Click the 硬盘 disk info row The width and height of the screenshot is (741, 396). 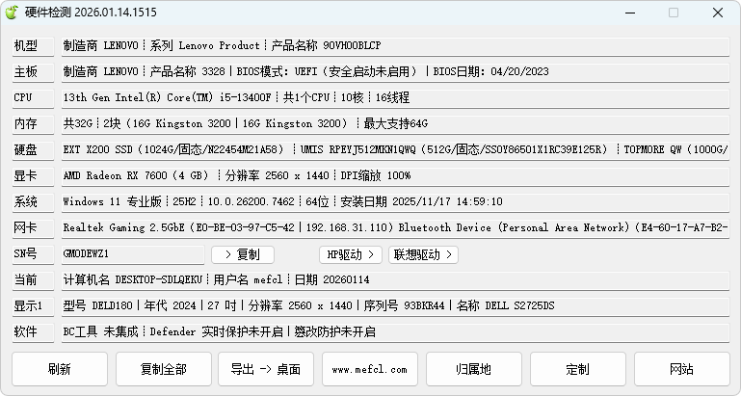393,149
